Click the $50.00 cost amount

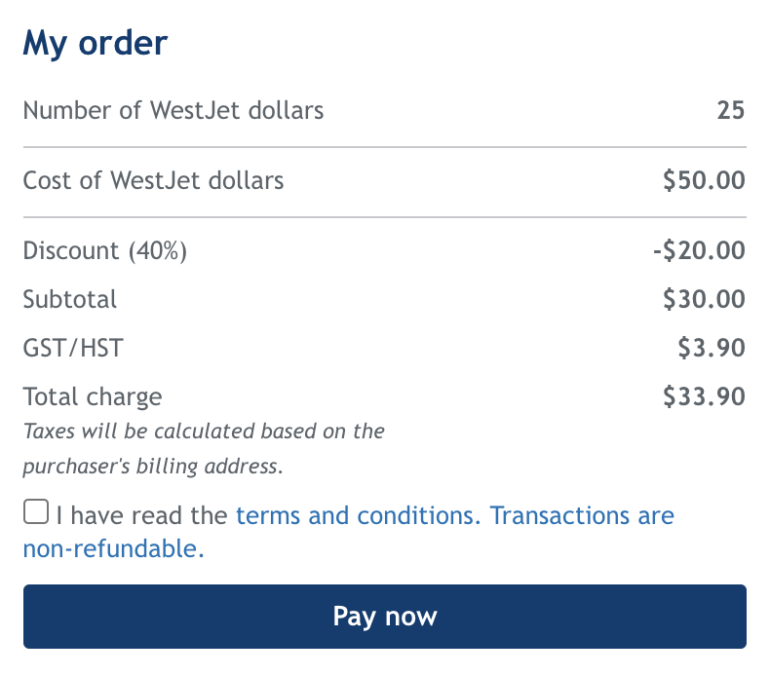pos(704,180)
